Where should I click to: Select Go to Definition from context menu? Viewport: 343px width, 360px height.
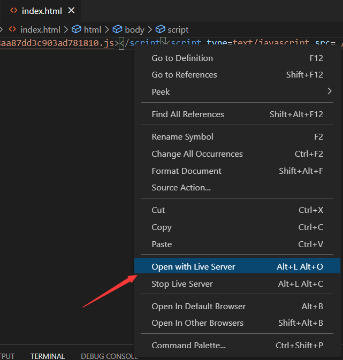pos(182,58)
